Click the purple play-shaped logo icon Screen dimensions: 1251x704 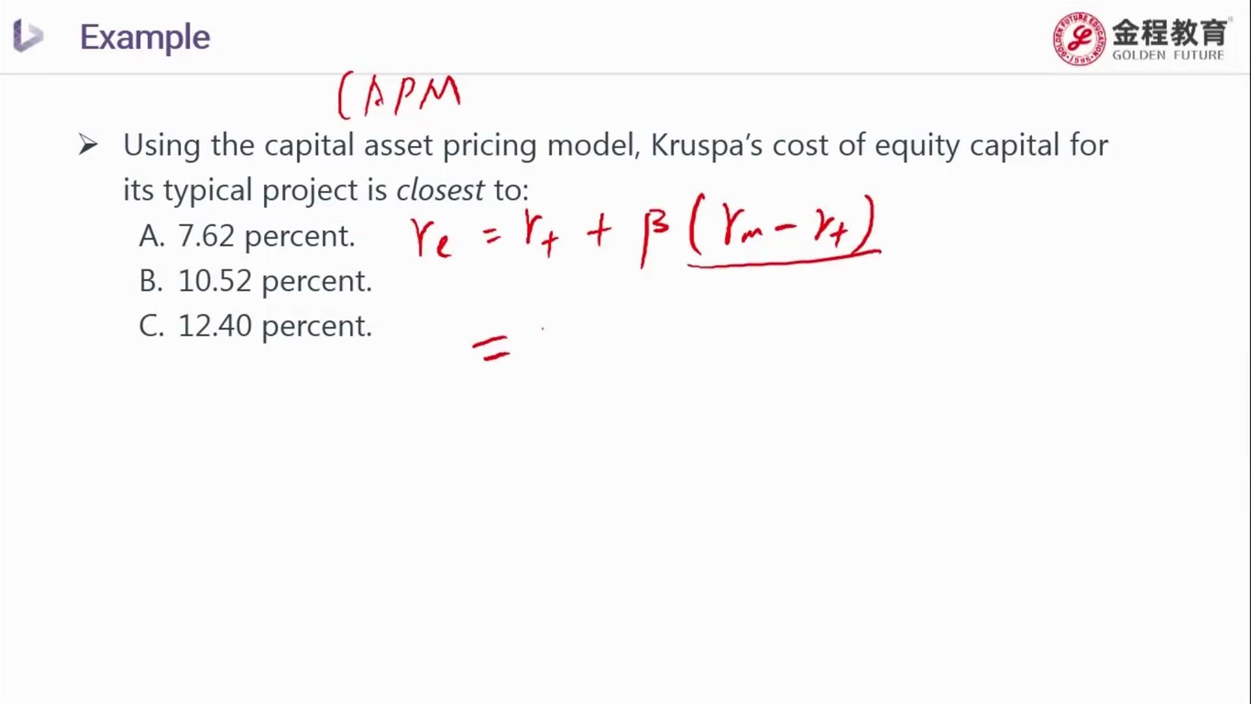[x=27, y=36]
